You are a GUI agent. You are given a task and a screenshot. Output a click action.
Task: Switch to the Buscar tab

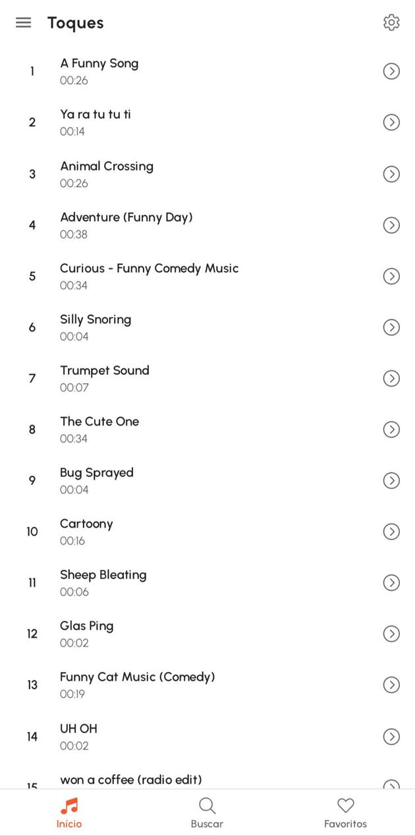207,813
